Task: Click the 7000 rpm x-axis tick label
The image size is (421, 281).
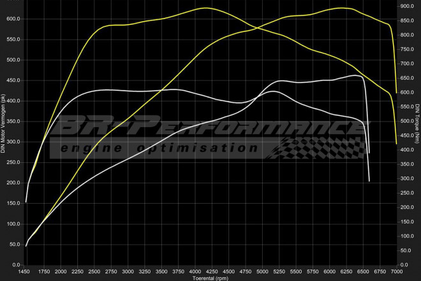Action: click(396, 271)
